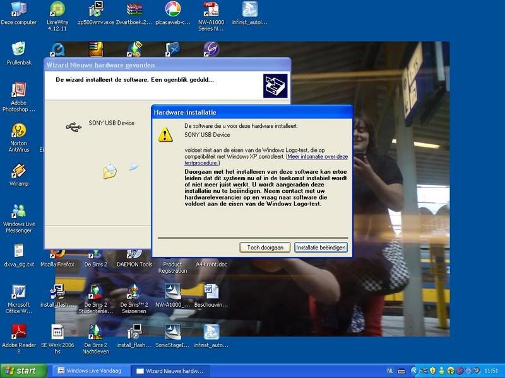Select the DAEMON Tools desktop shortcut

point(134,260)
